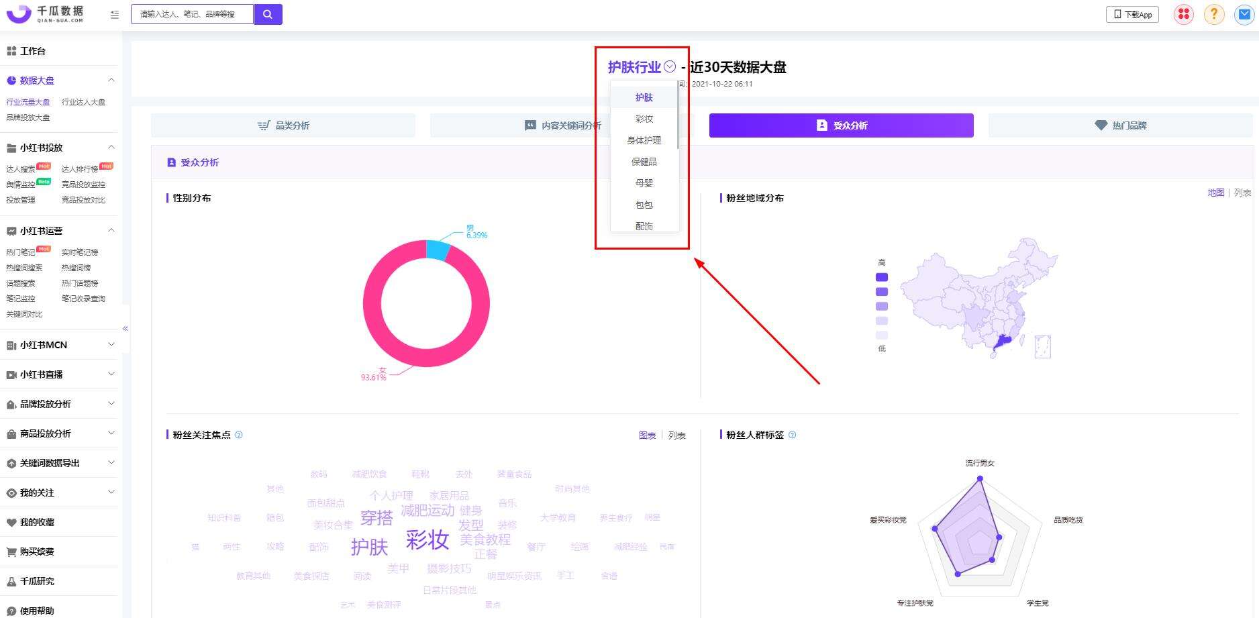Viewport: 1259px width, 618px height.
Task: Open the 护肤行业 industry dropdown
Action: coord(642,67)
